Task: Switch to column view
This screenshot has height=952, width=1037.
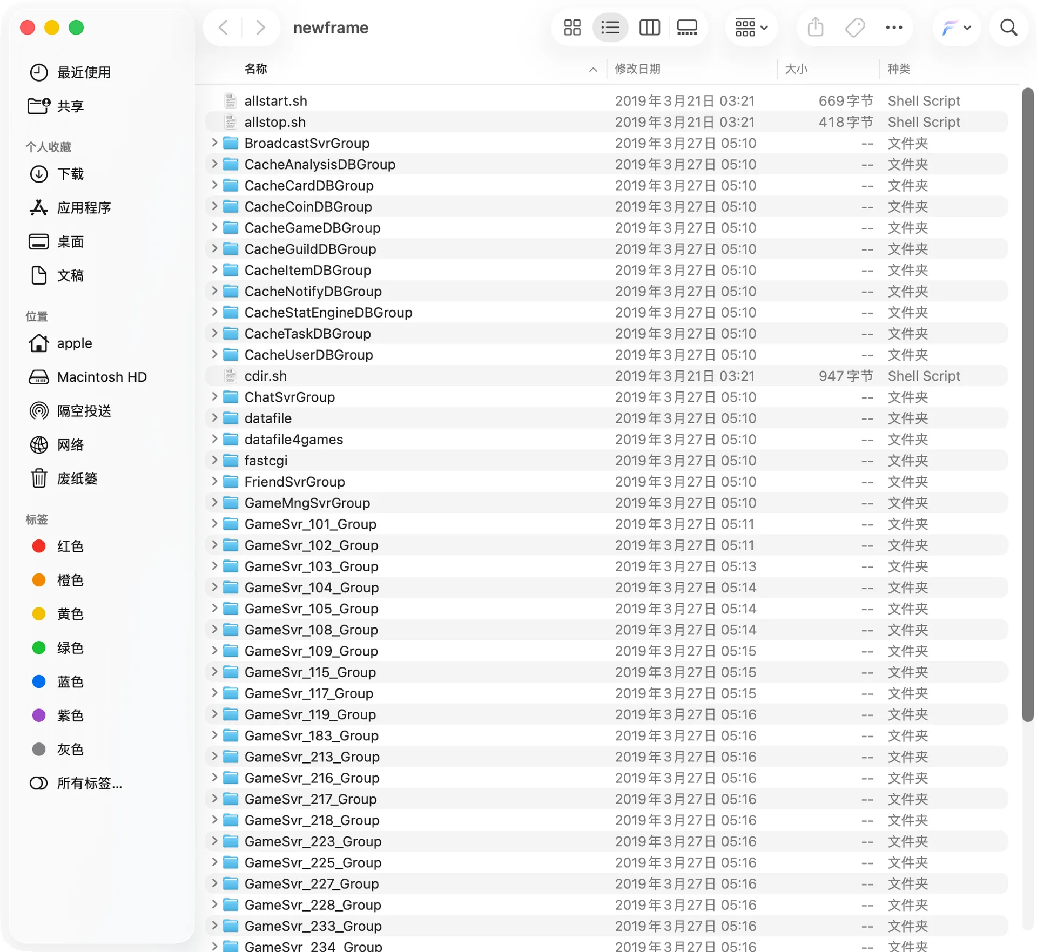Action: (x=649, y=28)
